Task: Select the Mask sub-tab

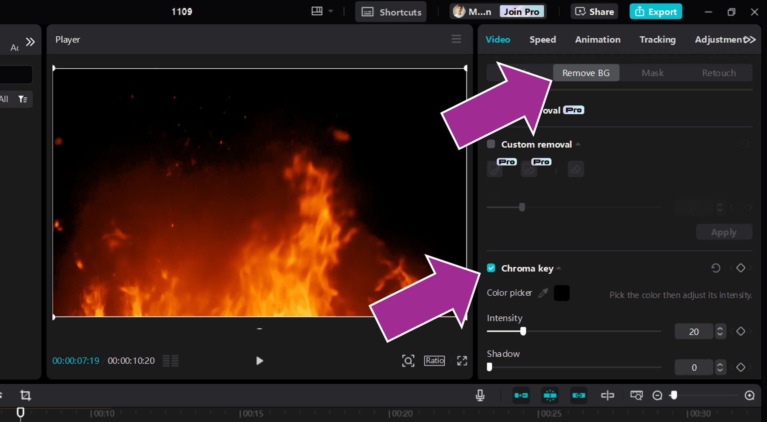Action: 653,73
